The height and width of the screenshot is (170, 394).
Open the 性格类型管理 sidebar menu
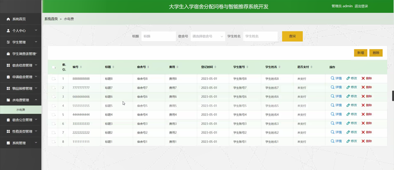pyautogui.click(x=20, y=131)
